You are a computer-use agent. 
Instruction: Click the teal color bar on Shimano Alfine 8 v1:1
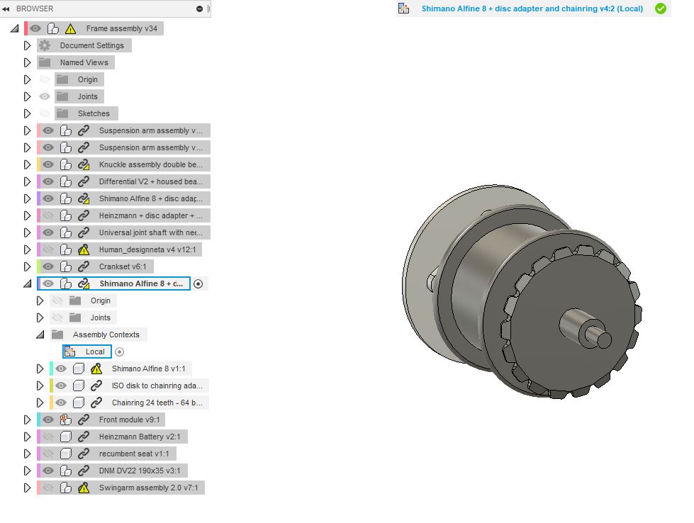coord(52,369)
